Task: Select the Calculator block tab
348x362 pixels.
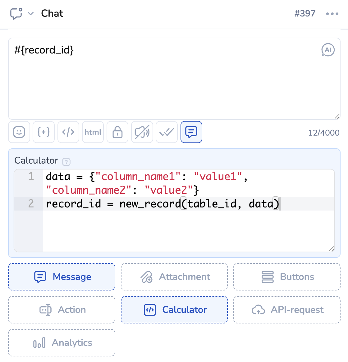Action: pyautogui.click(x=174, y=310)
